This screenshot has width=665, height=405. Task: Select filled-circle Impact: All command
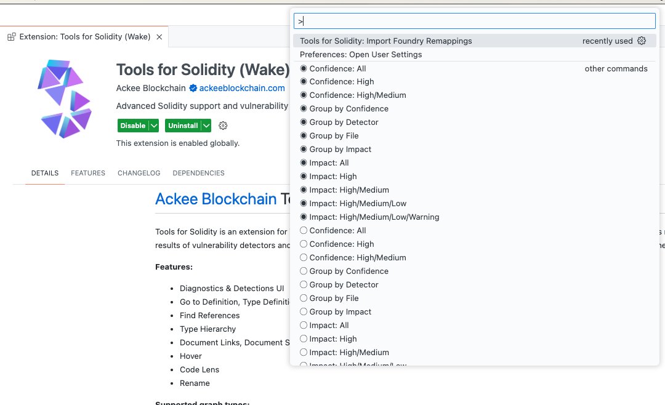475,163
